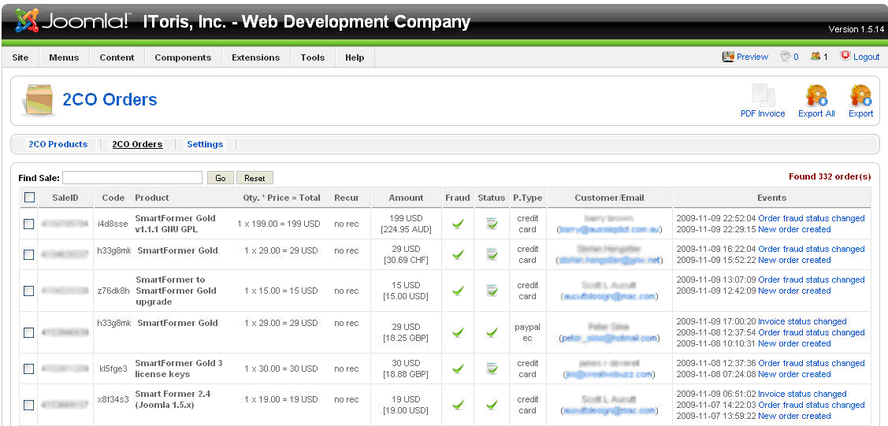
Task: Select checkbox for 30.69 CHF order row
Action: pos(29,254)
